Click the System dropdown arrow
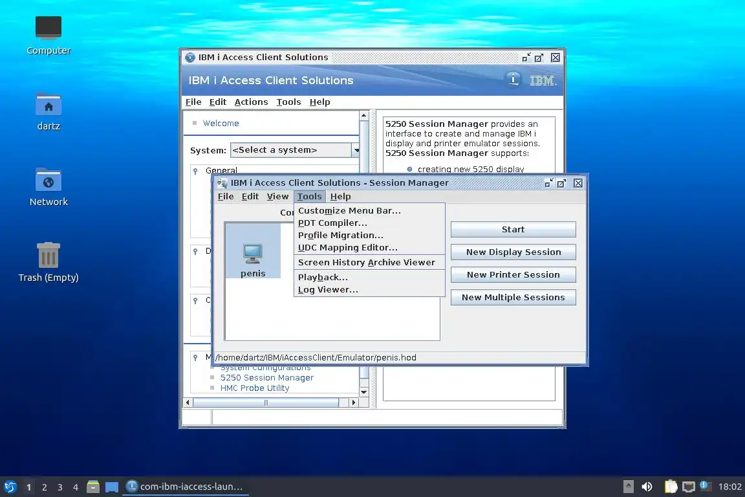Image resolution: width=745 pixels, height=497 pixels. (x=356, y=150)
